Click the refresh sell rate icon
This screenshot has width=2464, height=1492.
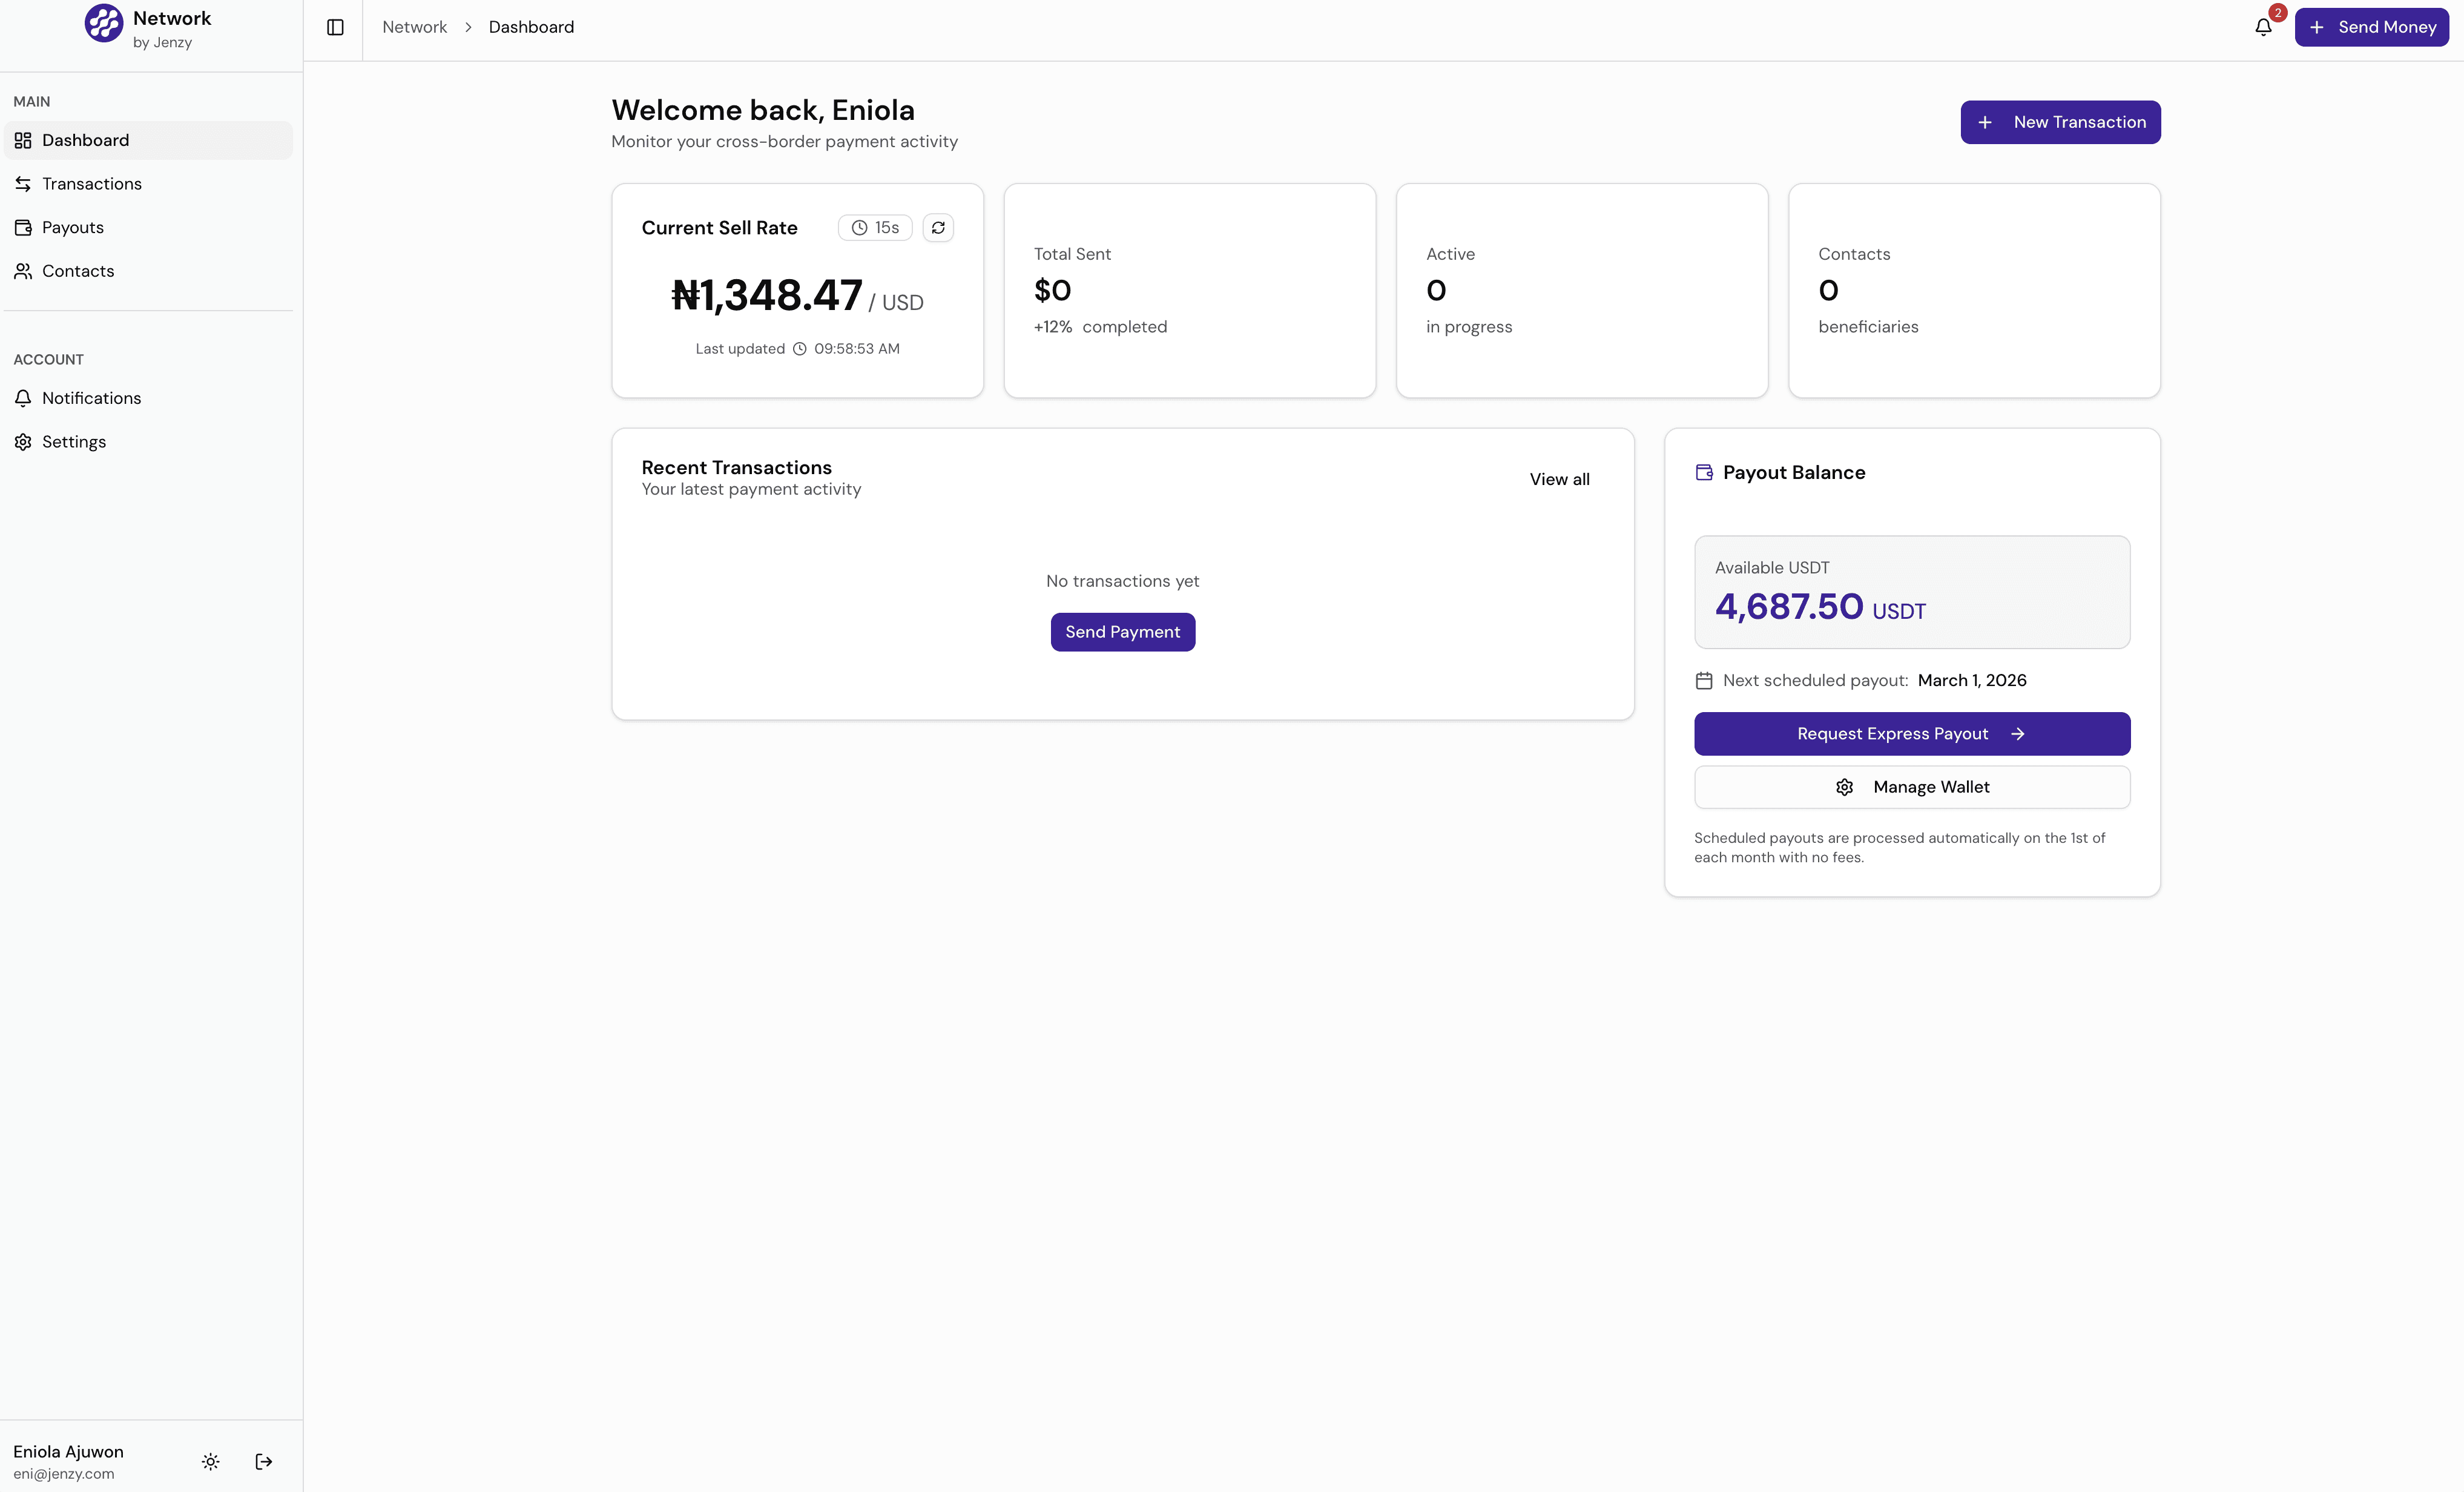point(937,228)
